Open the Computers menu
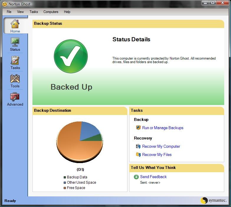 point(51,12)
